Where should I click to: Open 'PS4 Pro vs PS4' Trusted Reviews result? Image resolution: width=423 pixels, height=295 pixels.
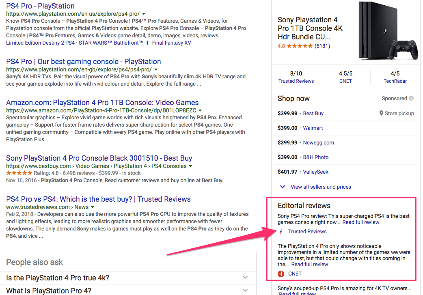(99, 199)
